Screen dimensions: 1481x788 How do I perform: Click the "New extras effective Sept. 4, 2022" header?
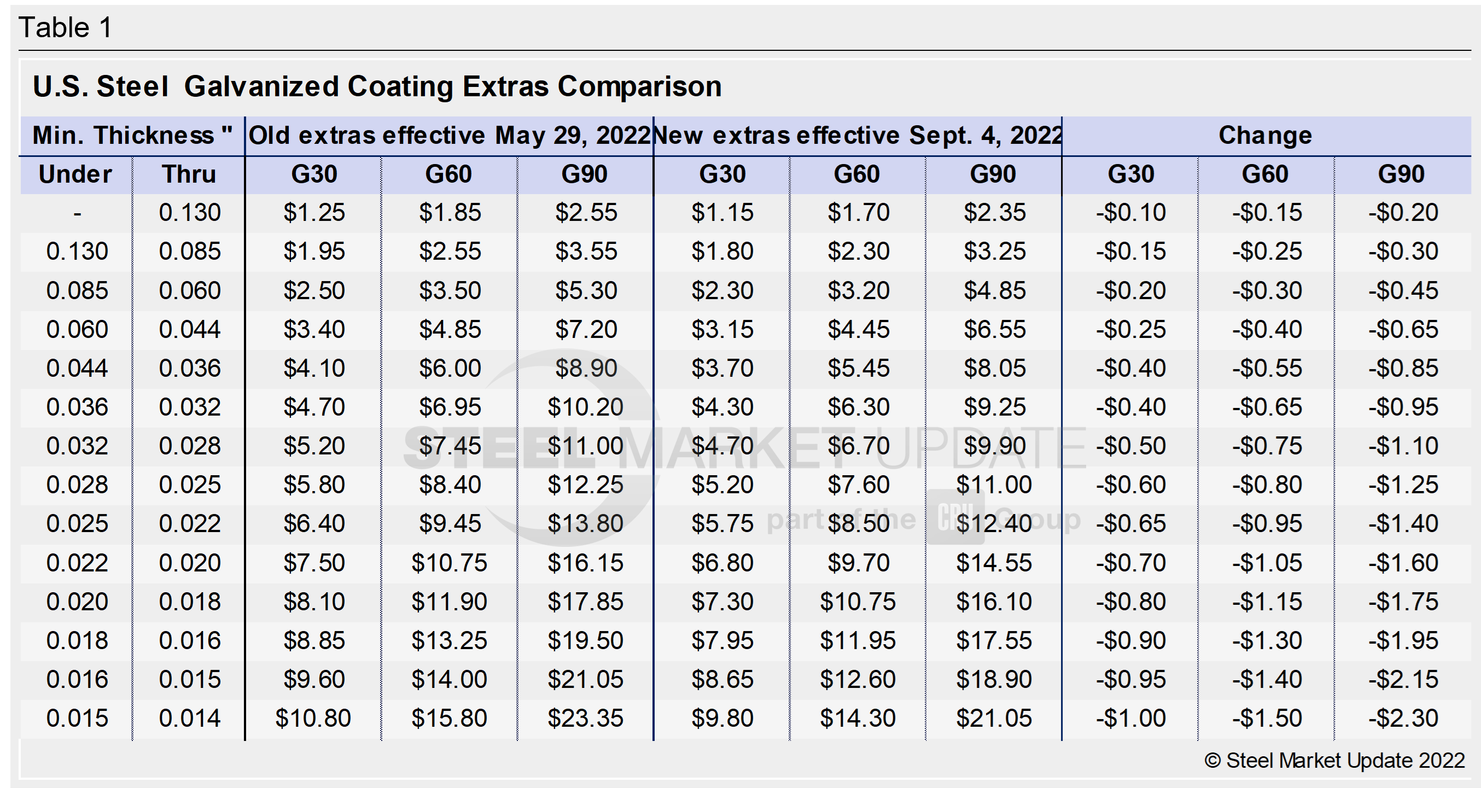coord(857,136)
